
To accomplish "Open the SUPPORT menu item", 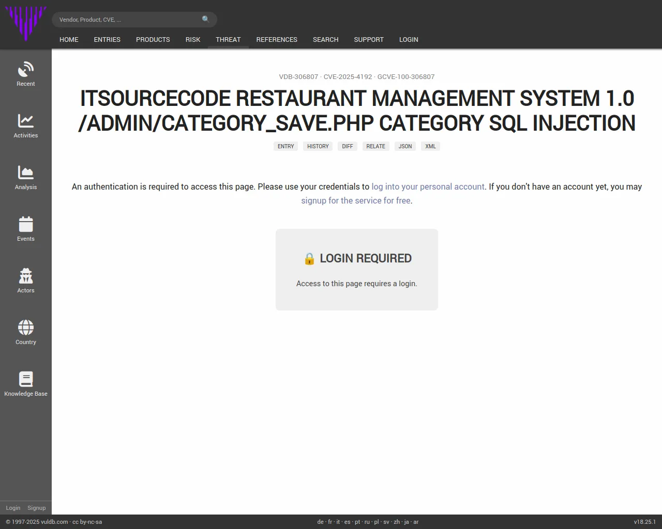I will (369, 40).
